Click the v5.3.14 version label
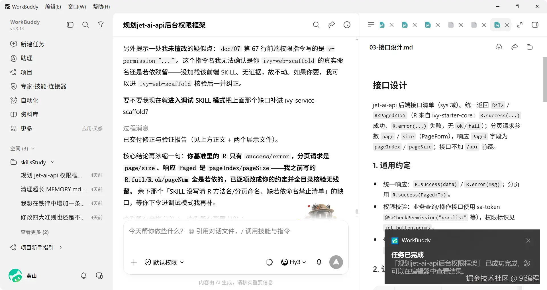This screenshot has height=290, width=547. (17, 29)
